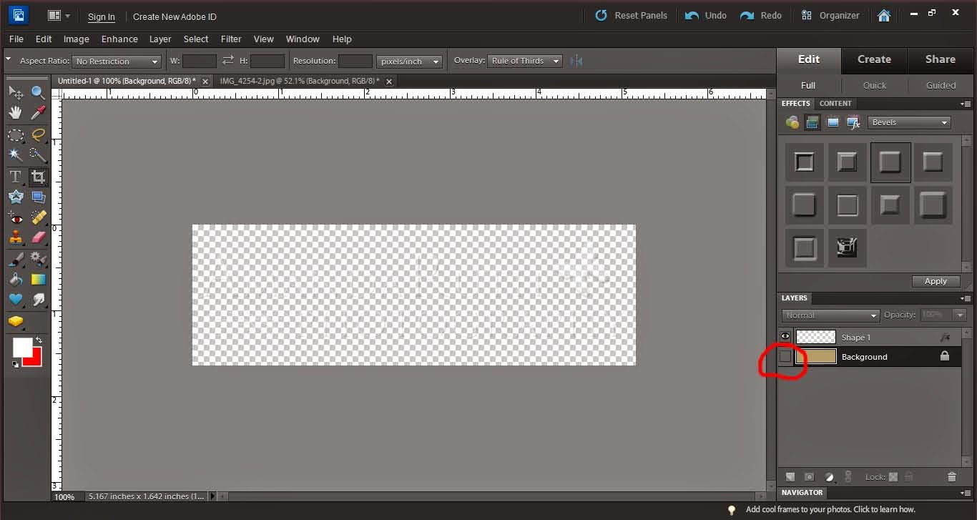Expand the Bevels effects dropdown

tap(909, 122)
